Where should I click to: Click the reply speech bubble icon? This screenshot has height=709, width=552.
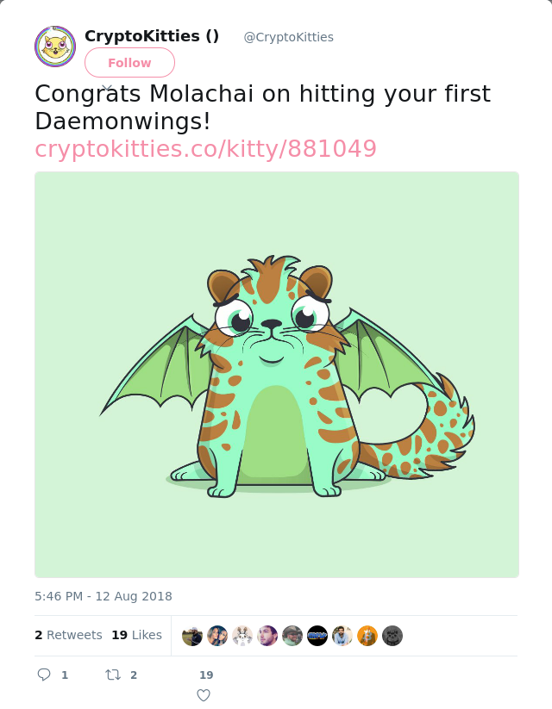(44, 675)
